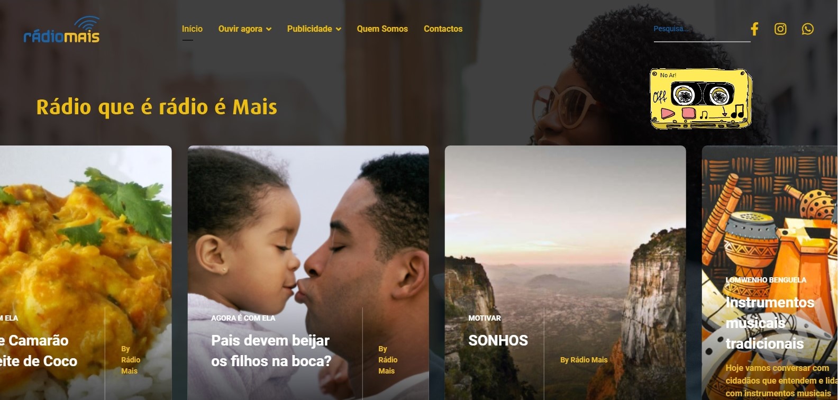Click the small music note beside the volume line
The image size is (838, 400).
704,114
